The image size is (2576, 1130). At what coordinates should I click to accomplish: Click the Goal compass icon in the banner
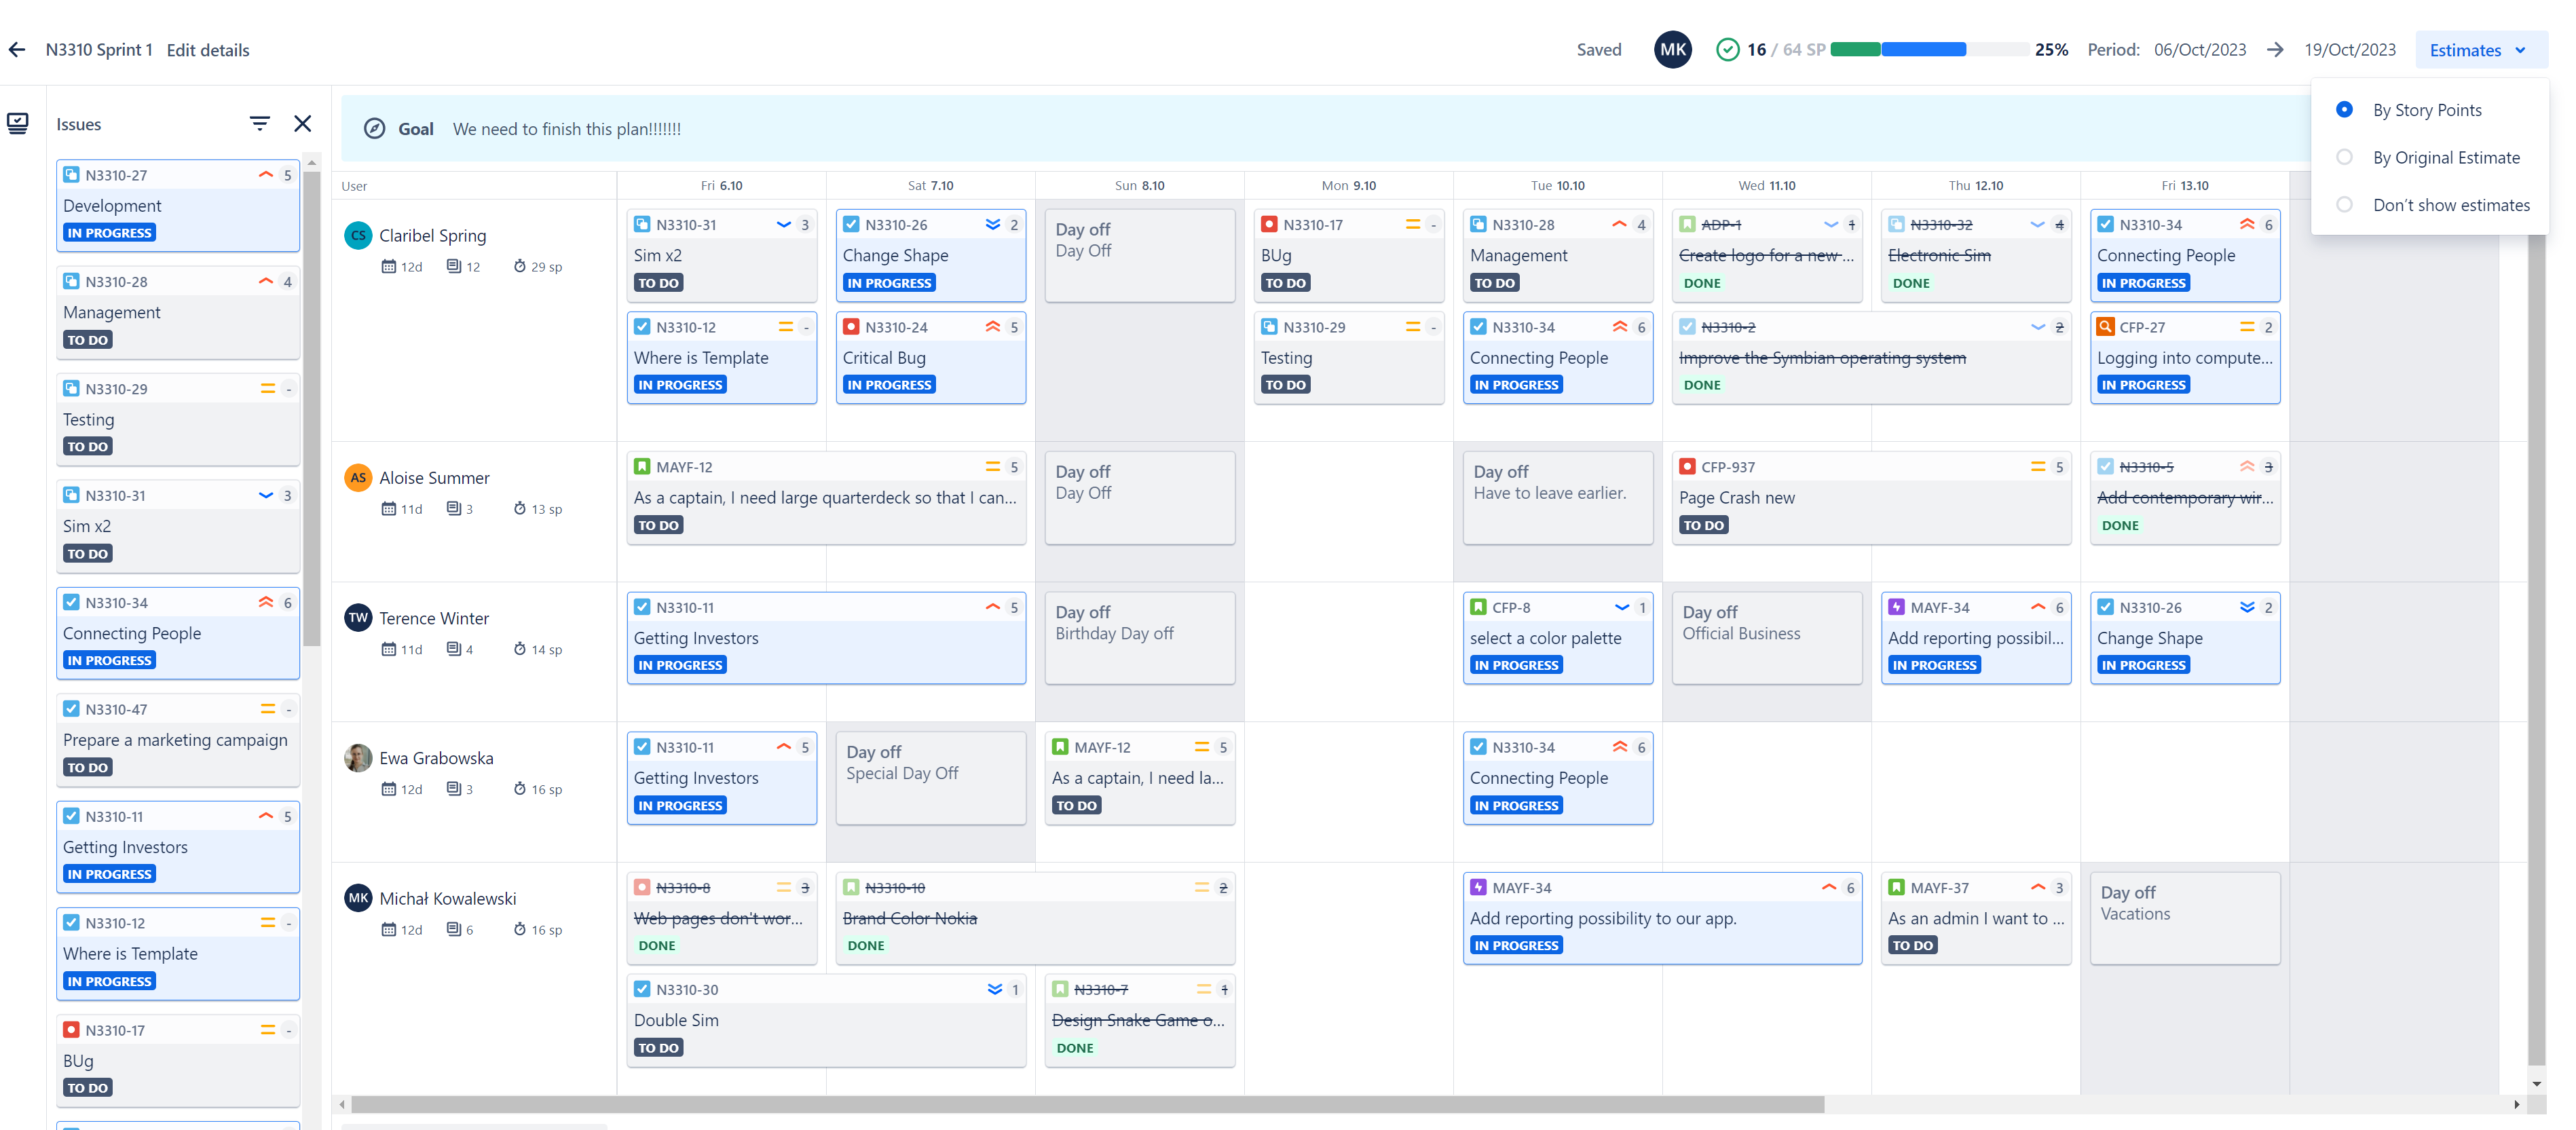375,128
